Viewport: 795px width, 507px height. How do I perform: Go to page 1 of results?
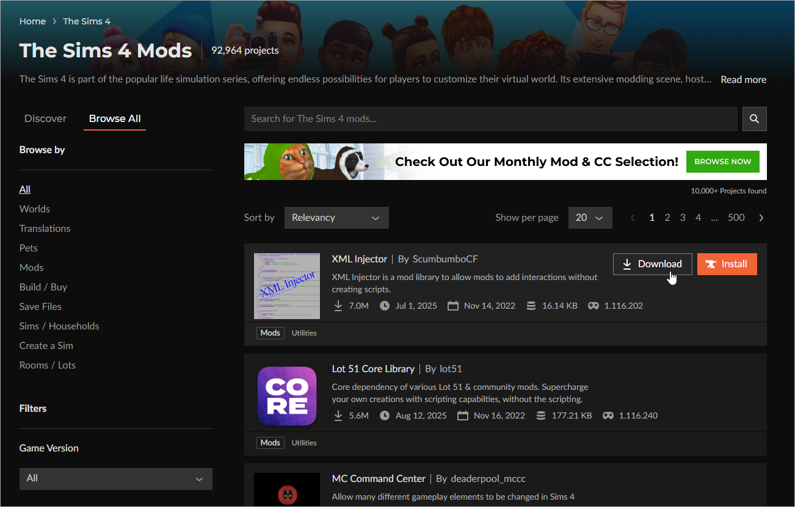tap(652, 218)
